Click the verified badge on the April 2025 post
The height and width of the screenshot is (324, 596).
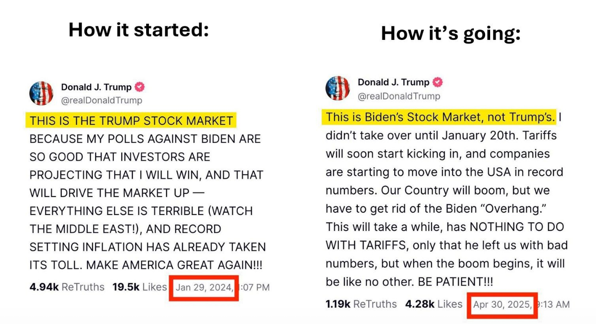[x=437, y=82]
